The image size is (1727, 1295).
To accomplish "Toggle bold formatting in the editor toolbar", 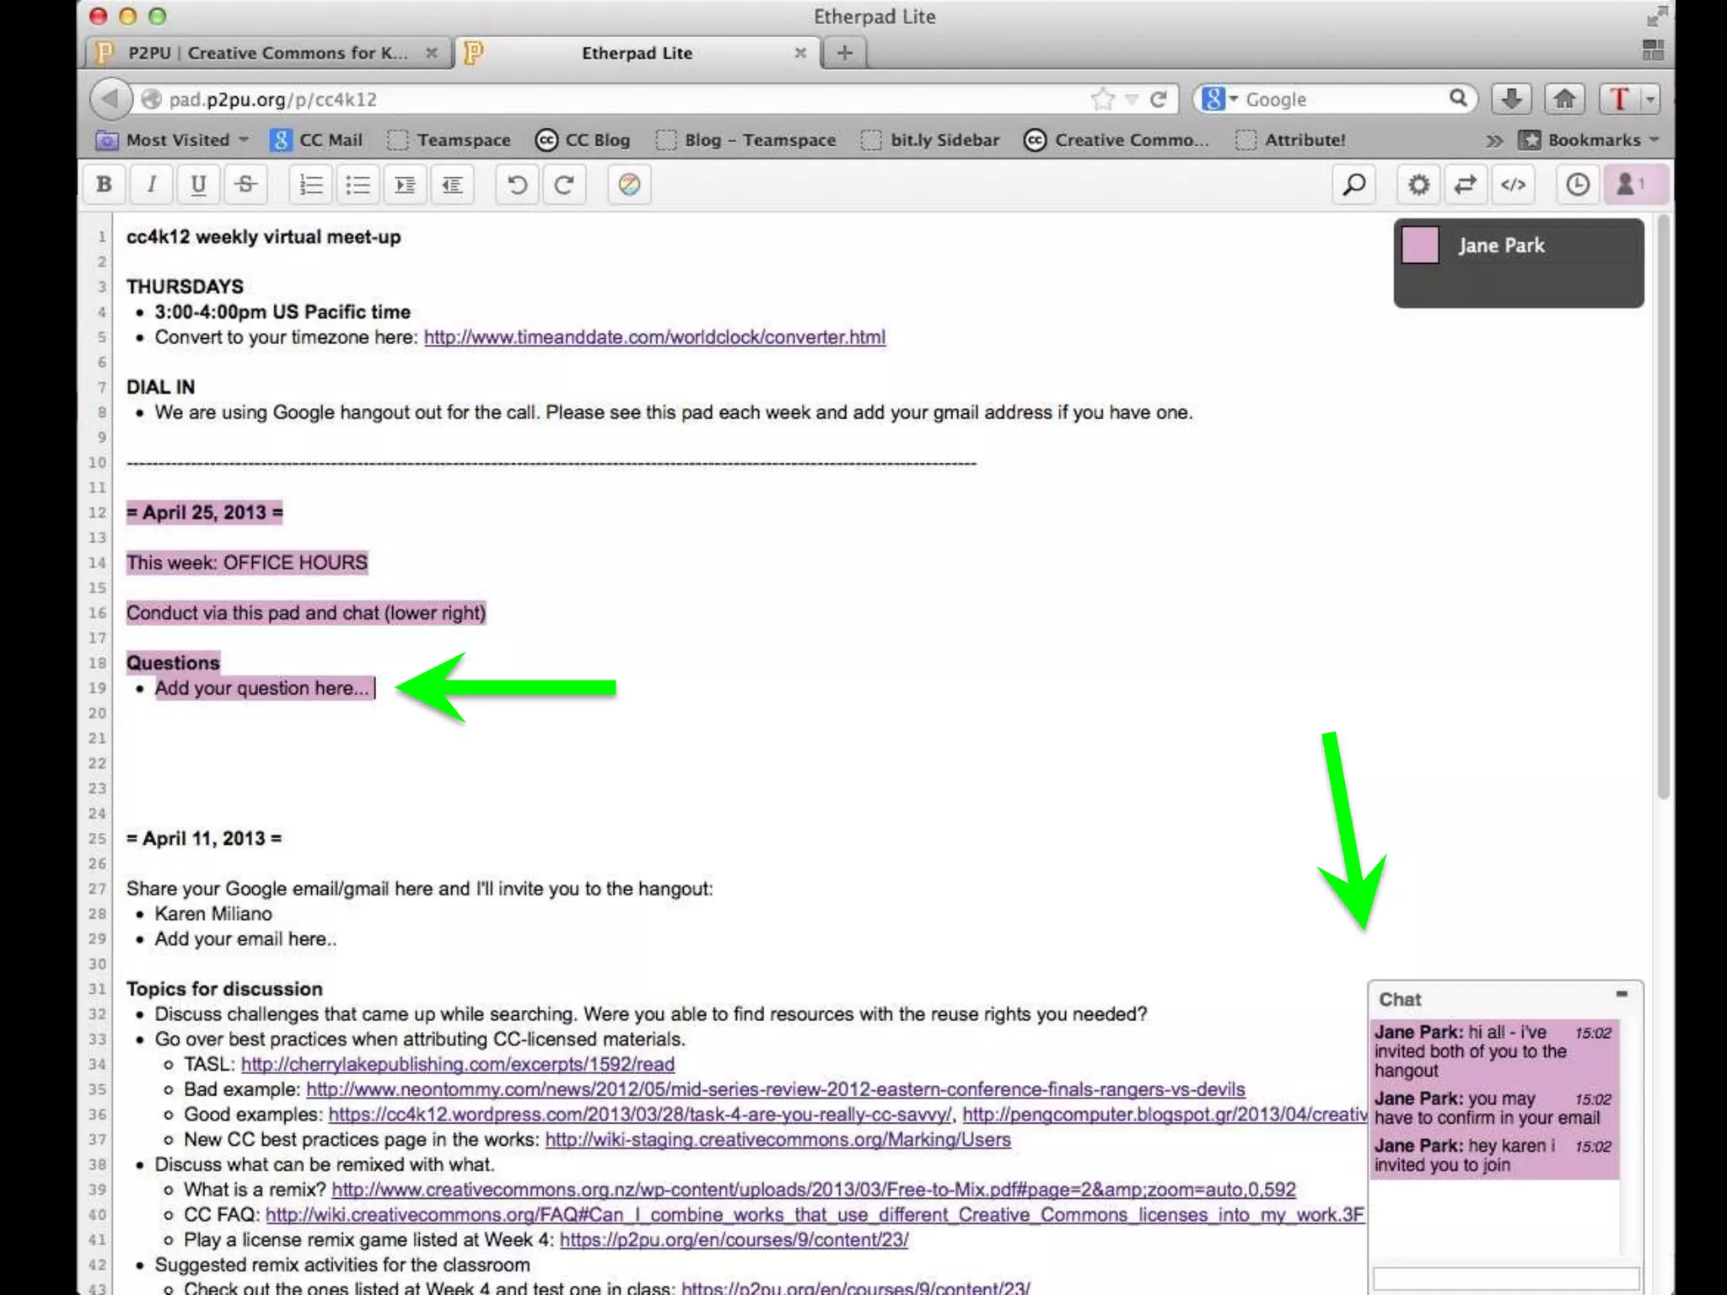I will click(105, 185).
